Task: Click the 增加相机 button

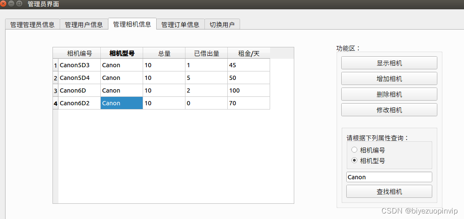Action: pyautogui.click(x=389, y=79)
